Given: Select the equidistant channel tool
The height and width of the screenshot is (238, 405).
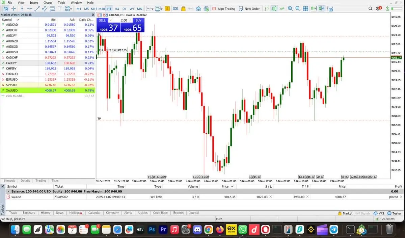Looking at the screenshot, I should point(45,8).
